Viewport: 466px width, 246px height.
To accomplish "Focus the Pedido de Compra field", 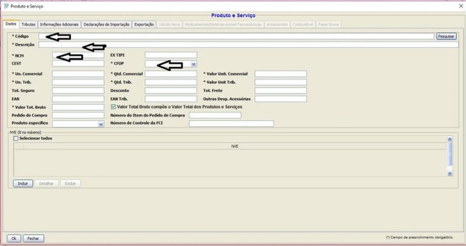I will (x=78, y=115).
